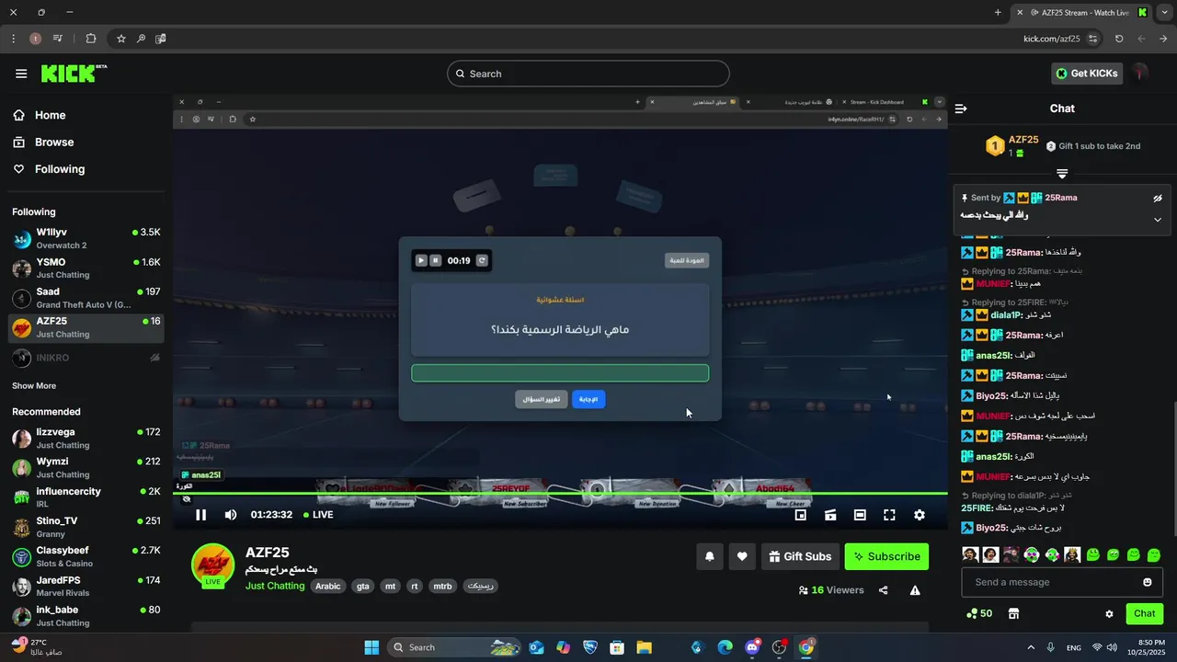This screenshot has width=1177, height=662.
Task: Open Classybeef recommended channel
Action: click(x=86, y=556)
